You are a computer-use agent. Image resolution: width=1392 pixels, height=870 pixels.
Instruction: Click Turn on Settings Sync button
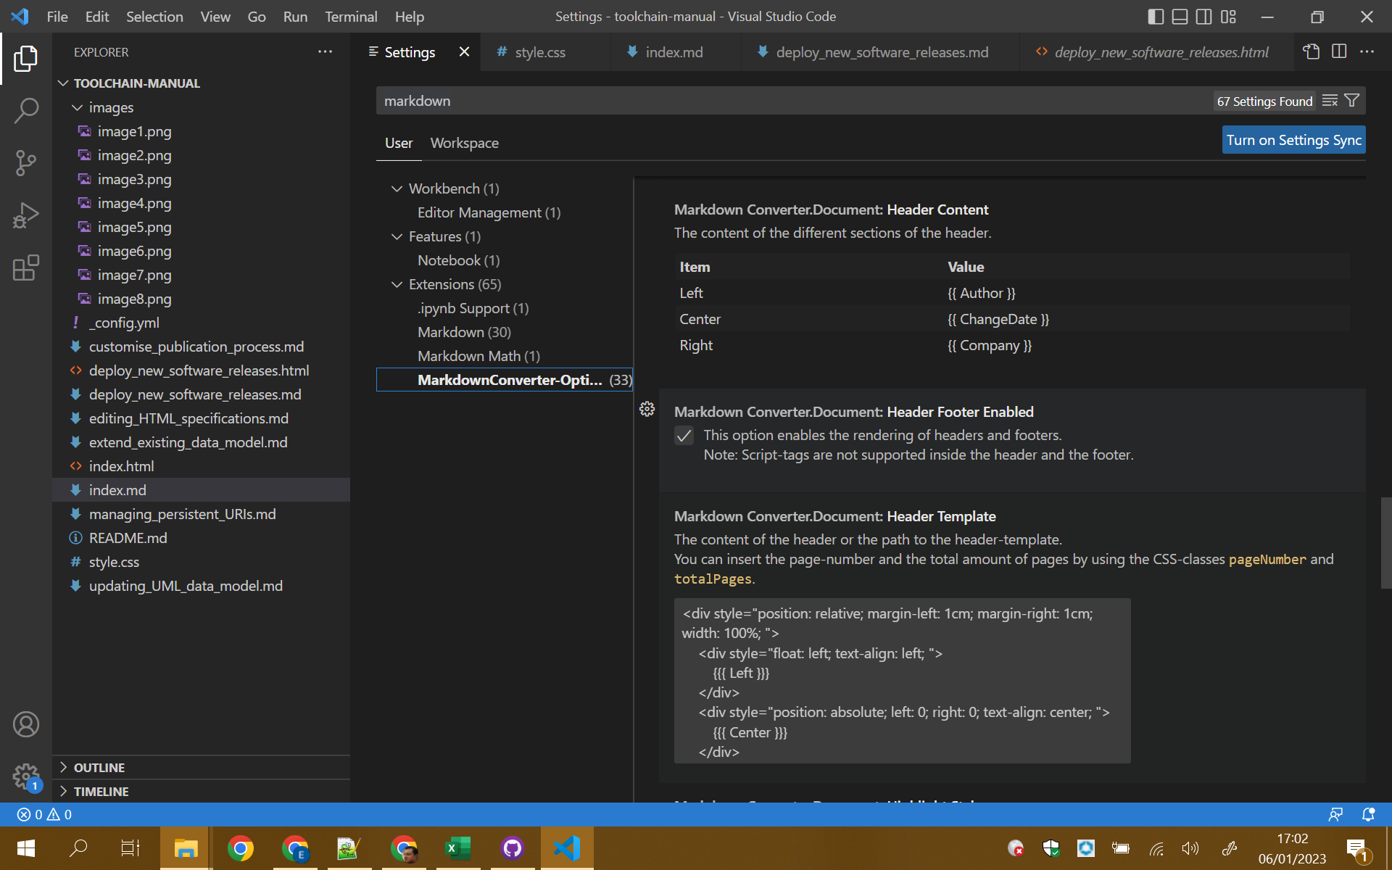[x=1293, y=140]
